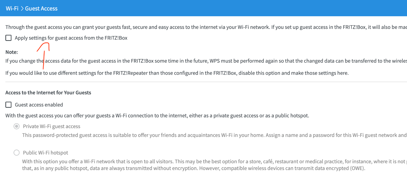Click the WPS note about changed access data
The width and height of the screenshot is (407, 183).
coord(206,61)
